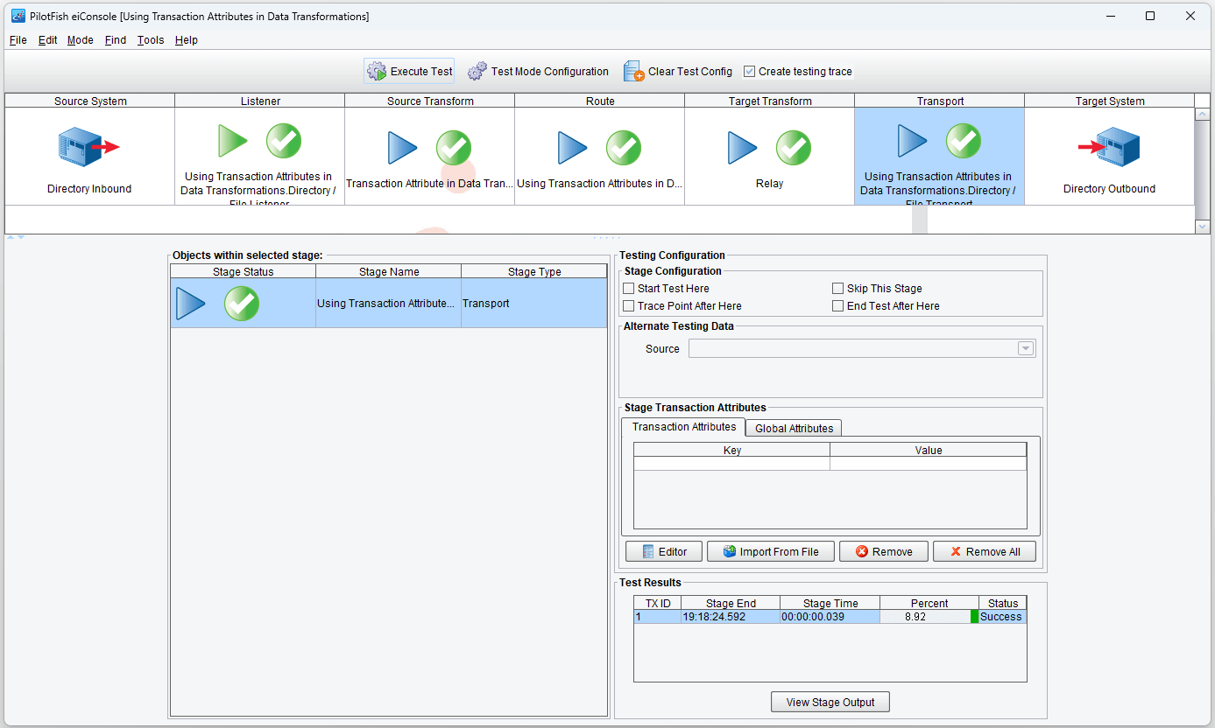1215x728 pixels.
Task: Open the File menu
Action: pyautogui.click(x=18, y=40)
